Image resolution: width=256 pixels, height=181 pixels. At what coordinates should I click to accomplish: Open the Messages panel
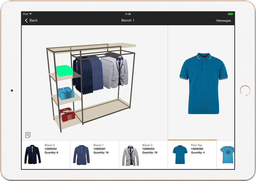(224, 20)
